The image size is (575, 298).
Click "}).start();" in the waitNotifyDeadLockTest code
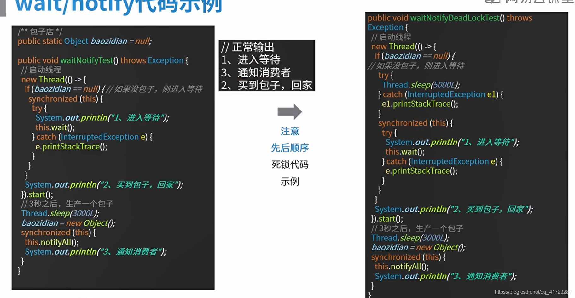387,219
